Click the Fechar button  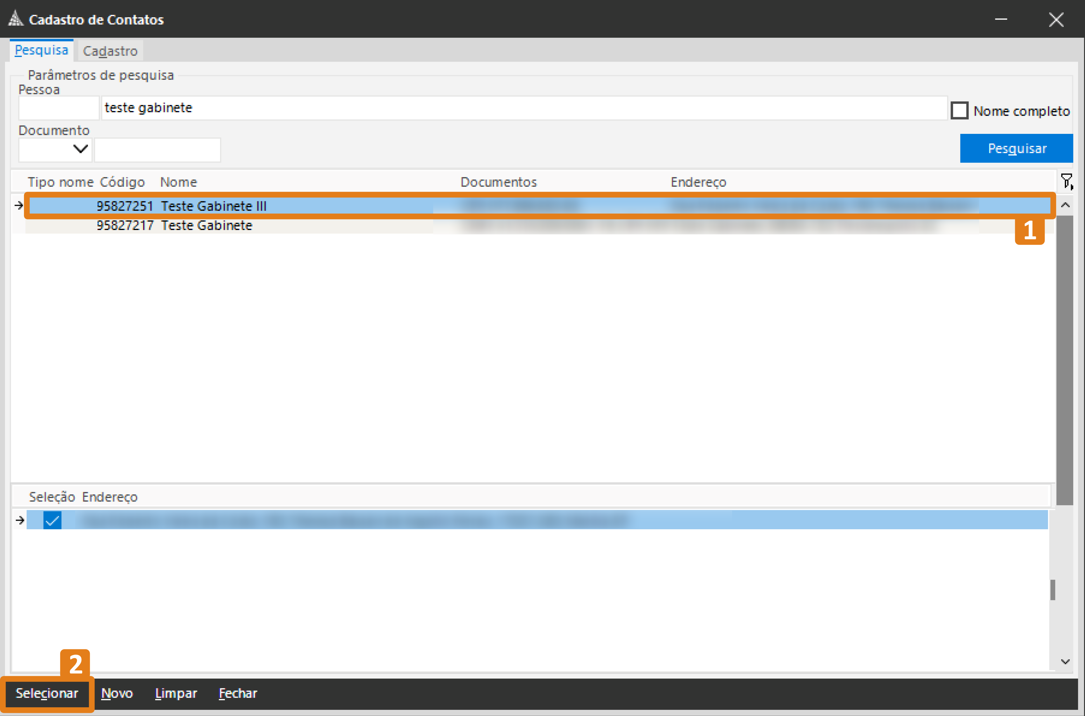tap(237, 693)
